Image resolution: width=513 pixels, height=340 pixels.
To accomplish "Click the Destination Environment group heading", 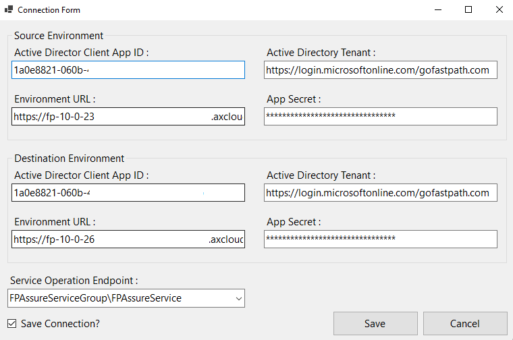I will [x=69, y=159].
